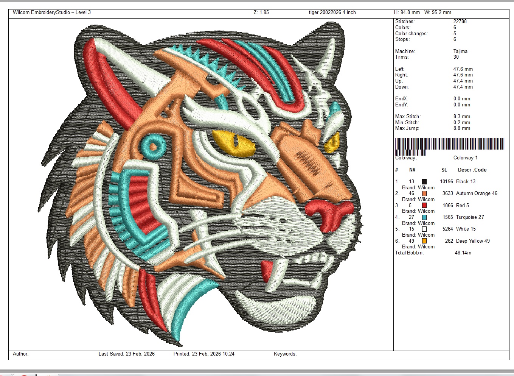Click the Machine value Tajima
This screenshot has height=376, width=514.
click(x=460, y=51)
